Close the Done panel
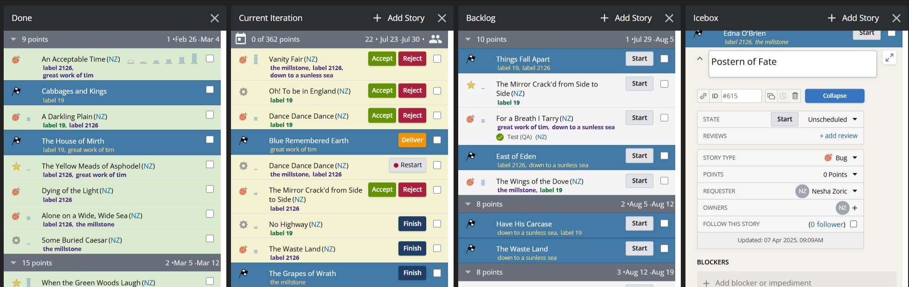Image resolution: width=909 pixels, height=287 pixels. coord(215,18)
